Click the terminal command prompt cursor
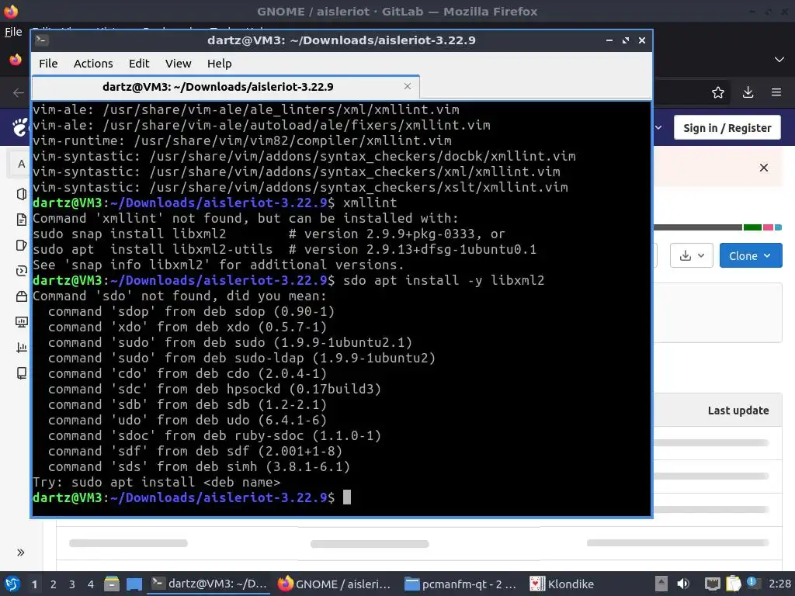The height and width of the screenshot is (596, 795). (347, 497)
